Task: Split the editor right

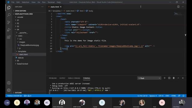Action: 178,7
